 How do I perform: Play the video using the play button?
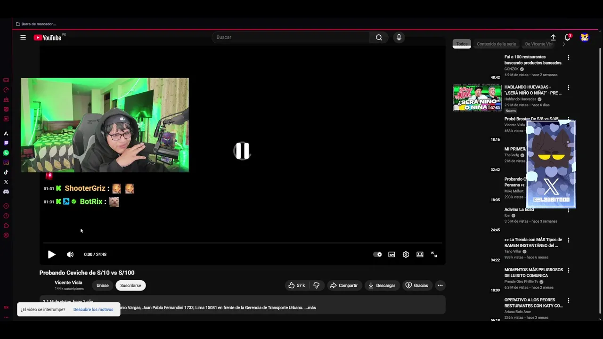(51, 254)
